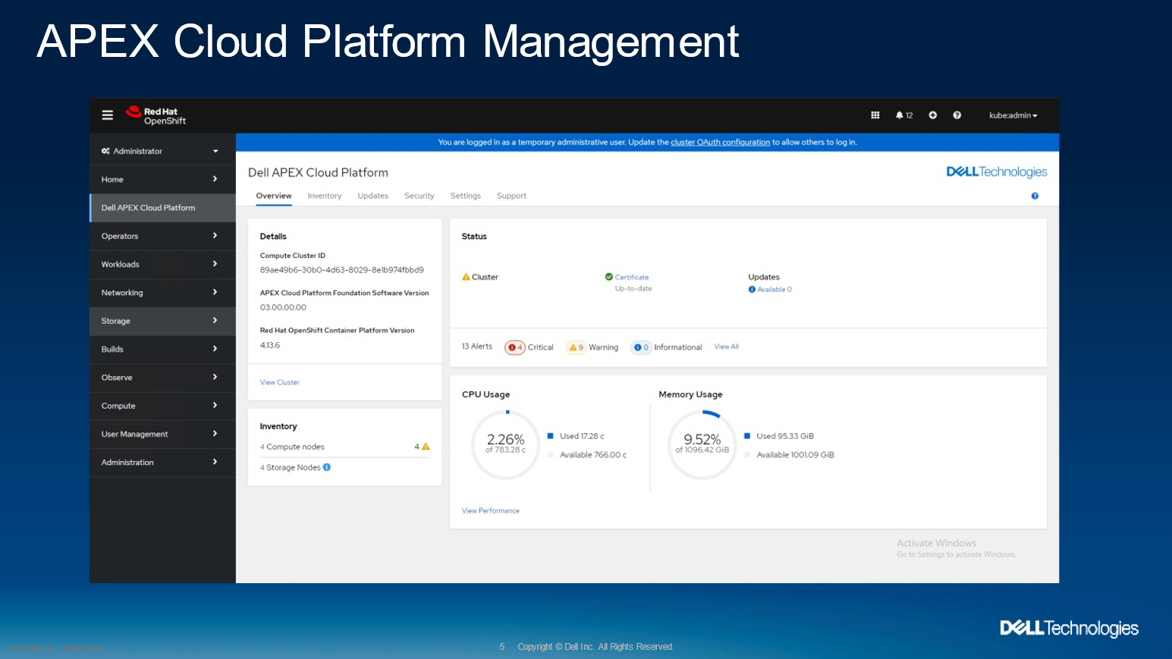The image size is (1172, 659).
Task: Switch to the Security tab
Action: [419, 196]
